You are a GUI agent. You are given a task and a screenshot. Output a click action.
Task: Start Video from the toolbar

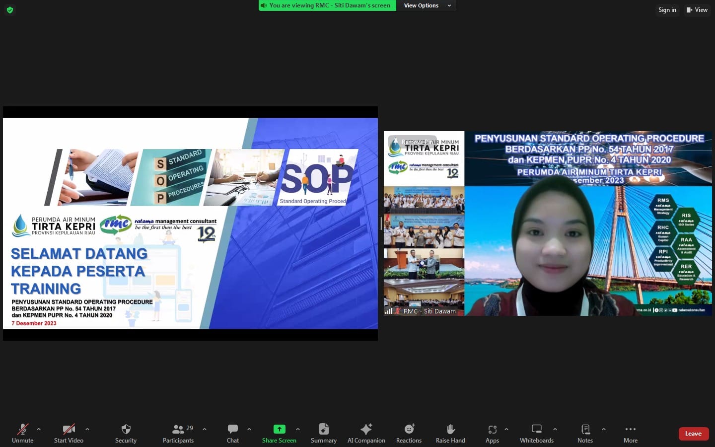pyautogui.click(x=69, y=433)
